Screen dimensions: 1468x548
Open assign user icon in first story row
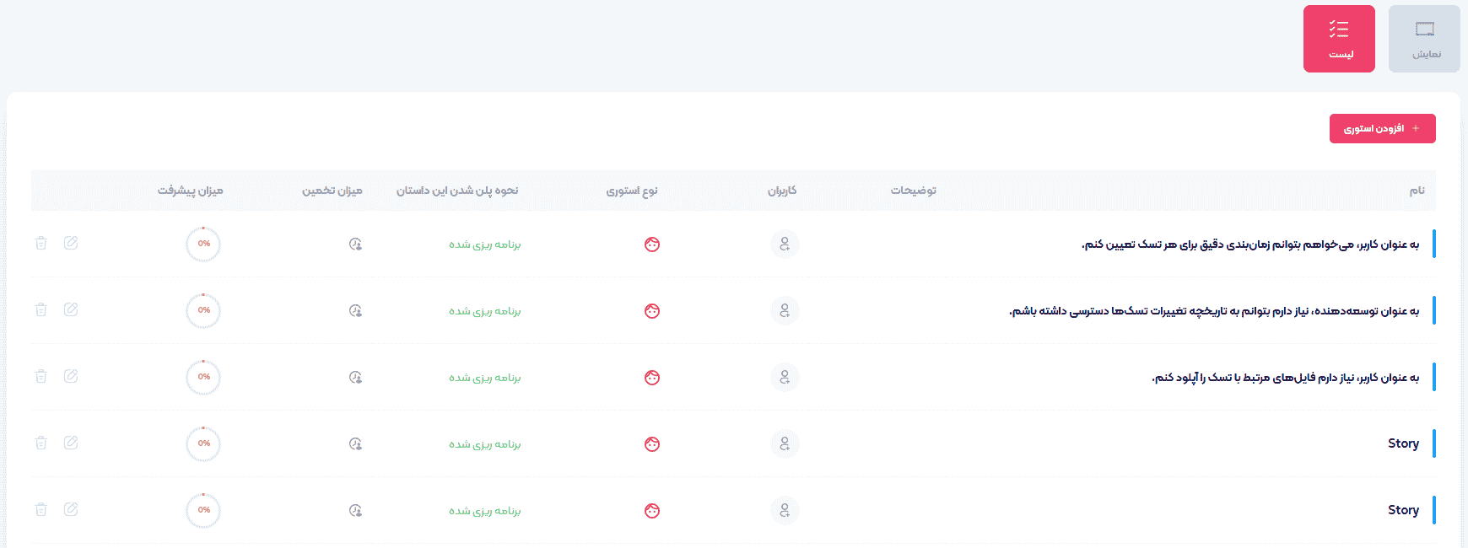785,244
